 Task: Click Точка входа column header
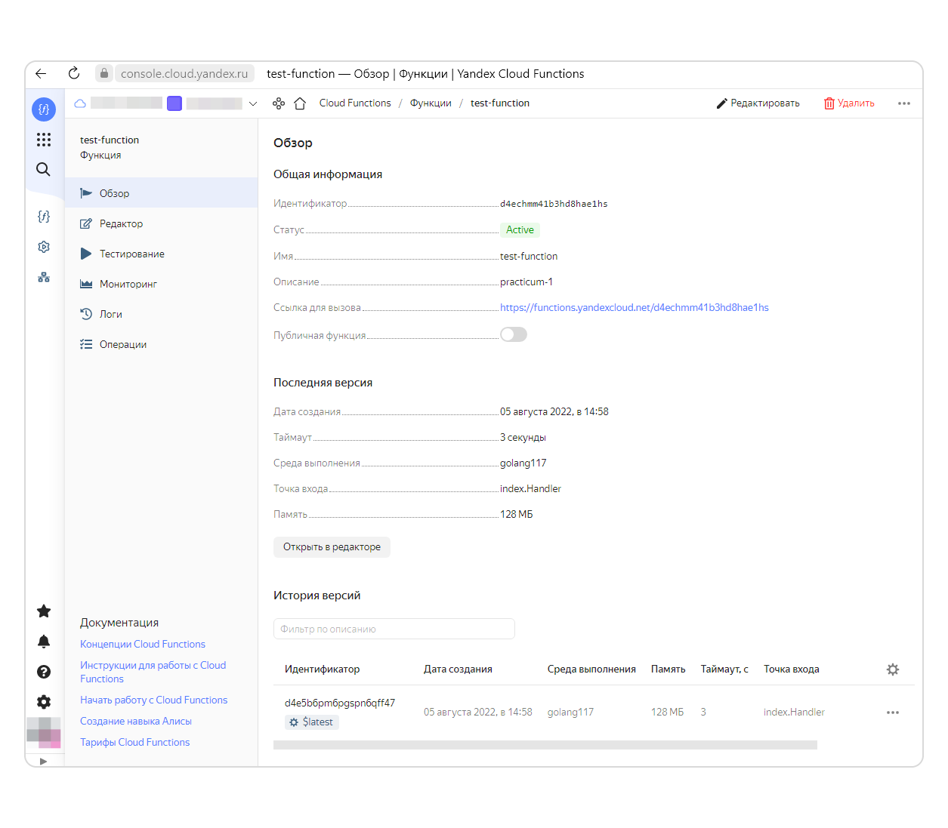pos(792,669)
